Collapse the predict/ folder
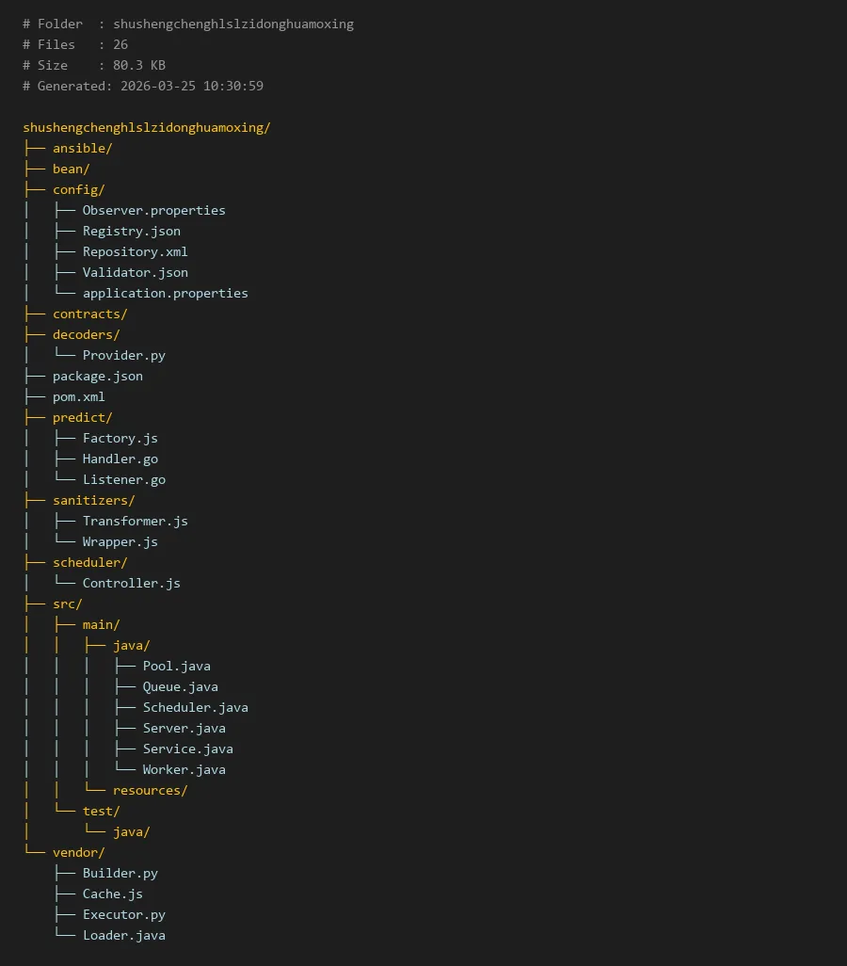 click(82, 417)
